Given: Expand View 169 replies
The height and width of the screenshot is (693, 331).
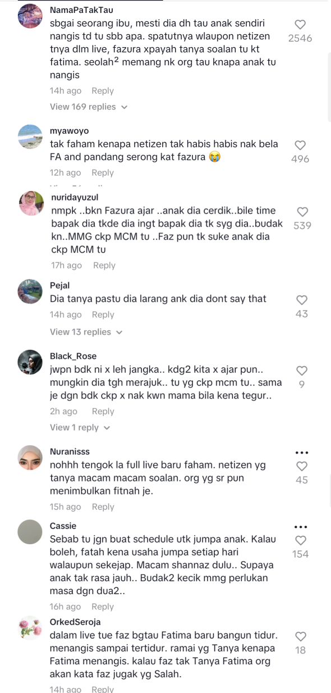Looking at the screenshot, I should 89,107.
